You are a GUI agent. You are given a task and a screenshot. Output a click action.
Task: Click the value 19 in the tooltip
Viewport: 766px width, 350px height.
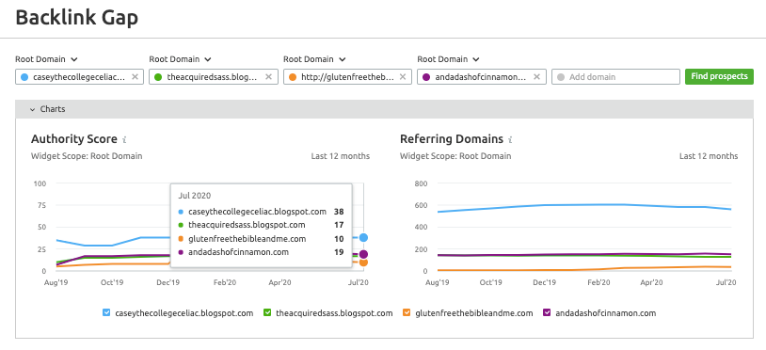click(339, 252)
